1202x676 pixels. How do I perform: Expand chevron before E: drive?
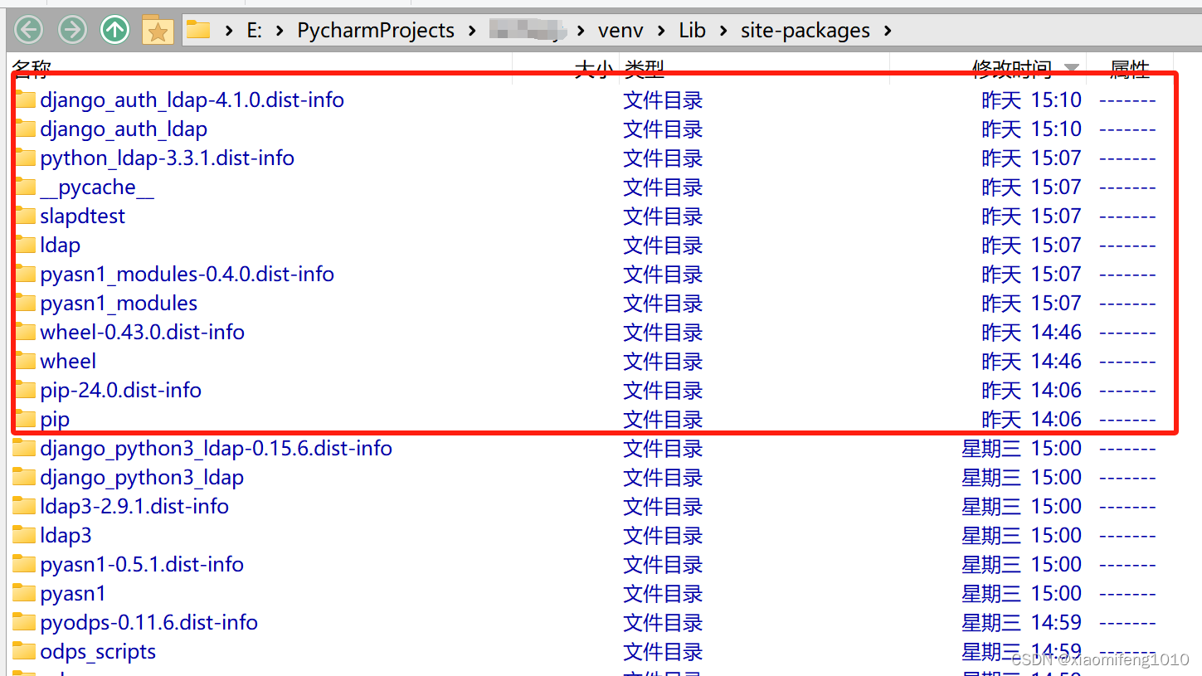(229, 31)
